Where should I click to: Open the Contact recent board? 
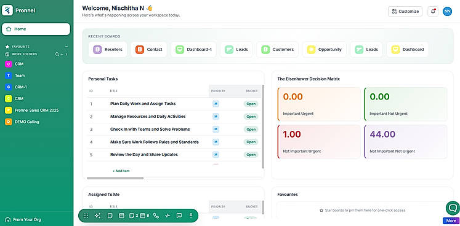click(x=149, y=50)
